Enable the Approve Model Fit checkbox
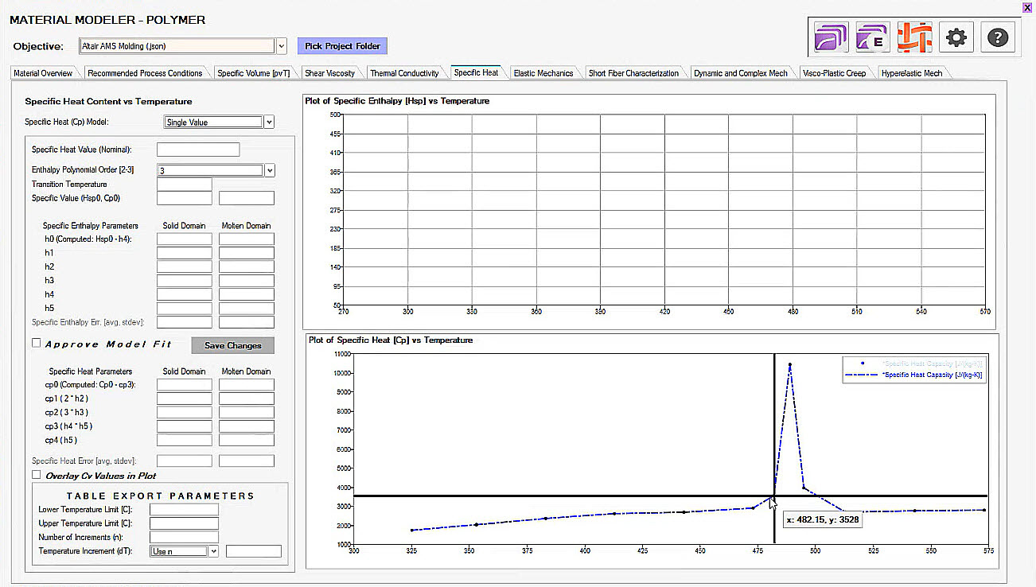 tap(37, 344)
